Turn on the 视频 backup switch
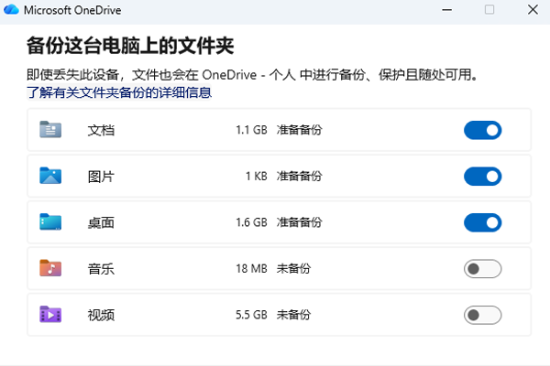The height and width of the screenshot is (366, 550). tap(483, 315)
